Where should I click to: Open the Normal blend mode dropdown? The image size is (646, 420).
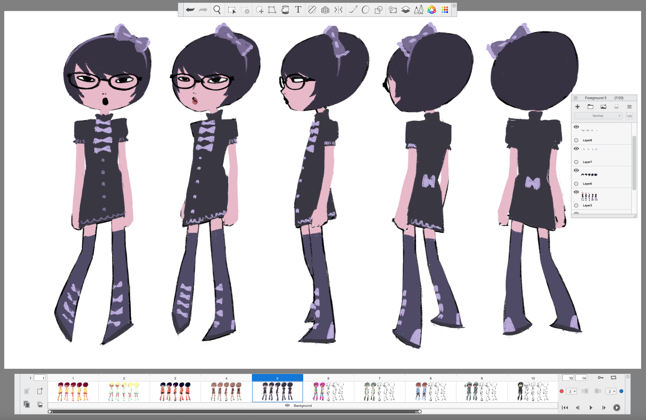coord(598,116)
